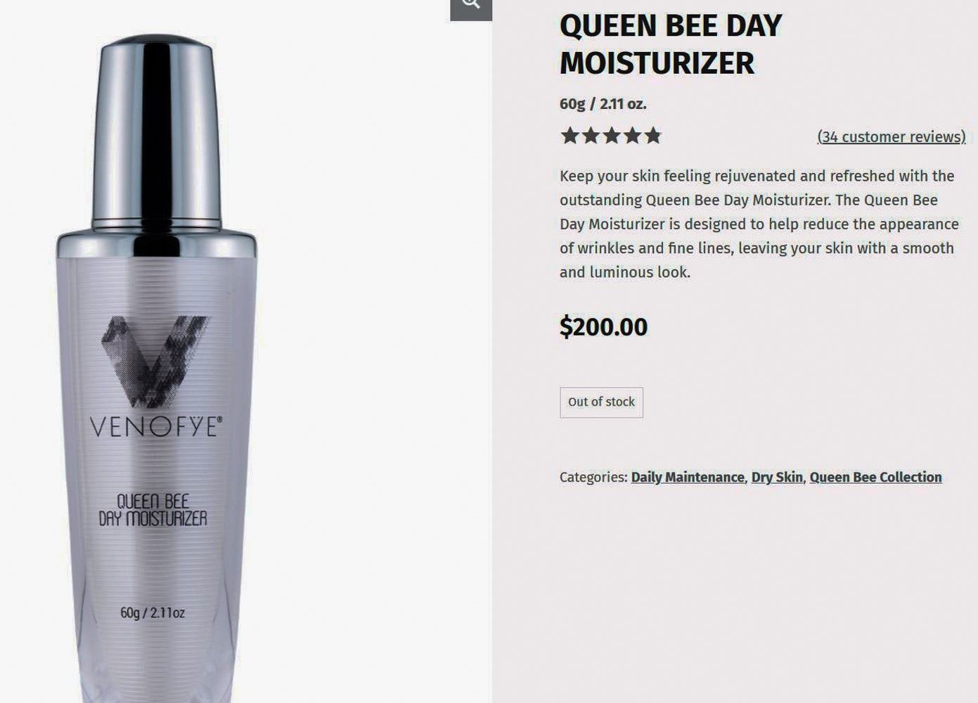Click the fourth star in the rating
This screenshot has height=703, width=978.
click(633, 136)
